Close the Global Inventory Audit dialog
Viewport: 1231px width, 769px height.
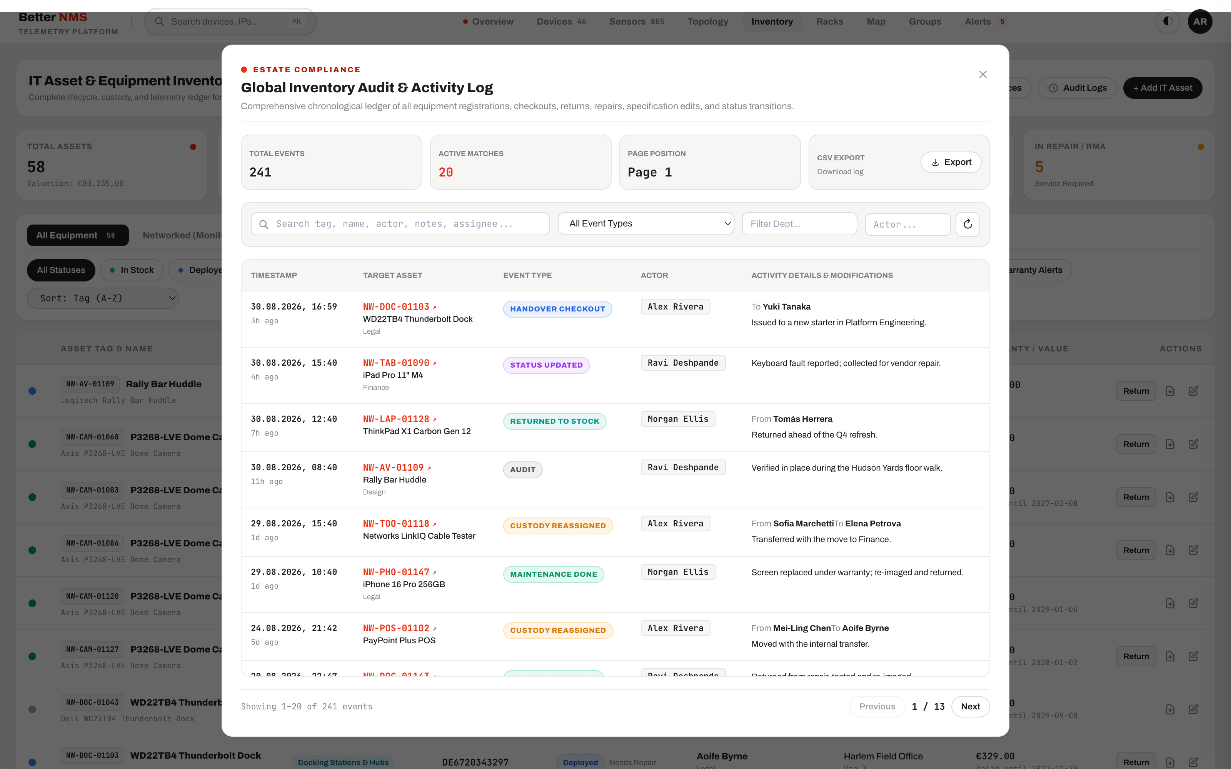tap(983, 75)
